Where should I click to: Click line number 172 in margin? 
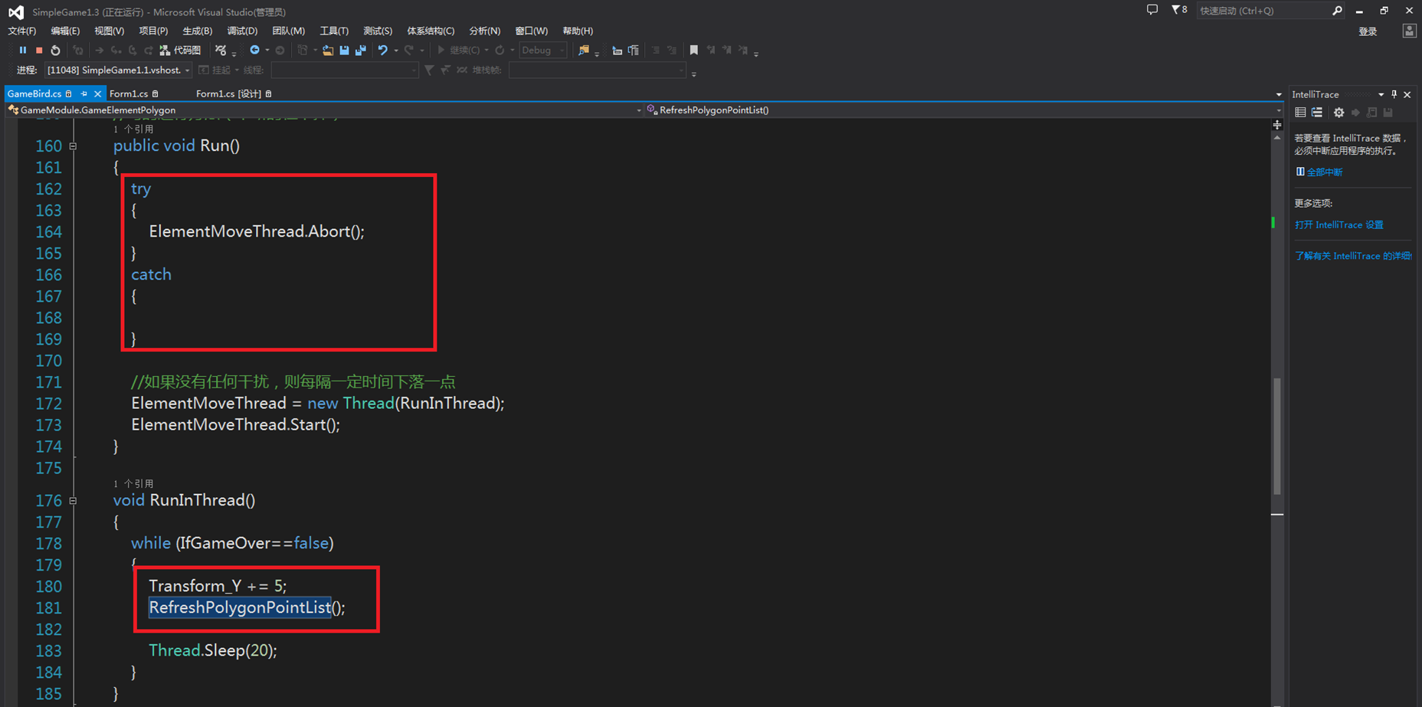click(x=48, y=403)
